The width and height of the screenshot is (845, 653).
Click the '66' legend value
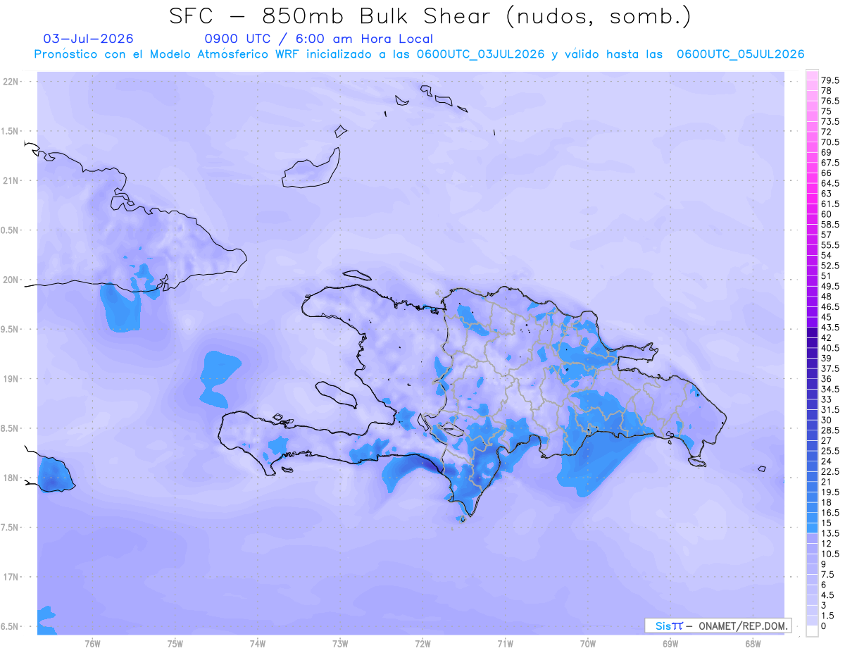[827, 173]
